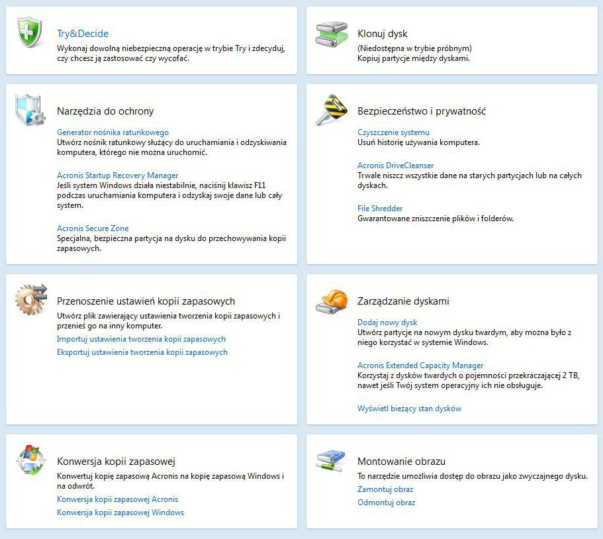Start Czyszczenie systemu
Screen dimensions: 603x539
point(393,132)
